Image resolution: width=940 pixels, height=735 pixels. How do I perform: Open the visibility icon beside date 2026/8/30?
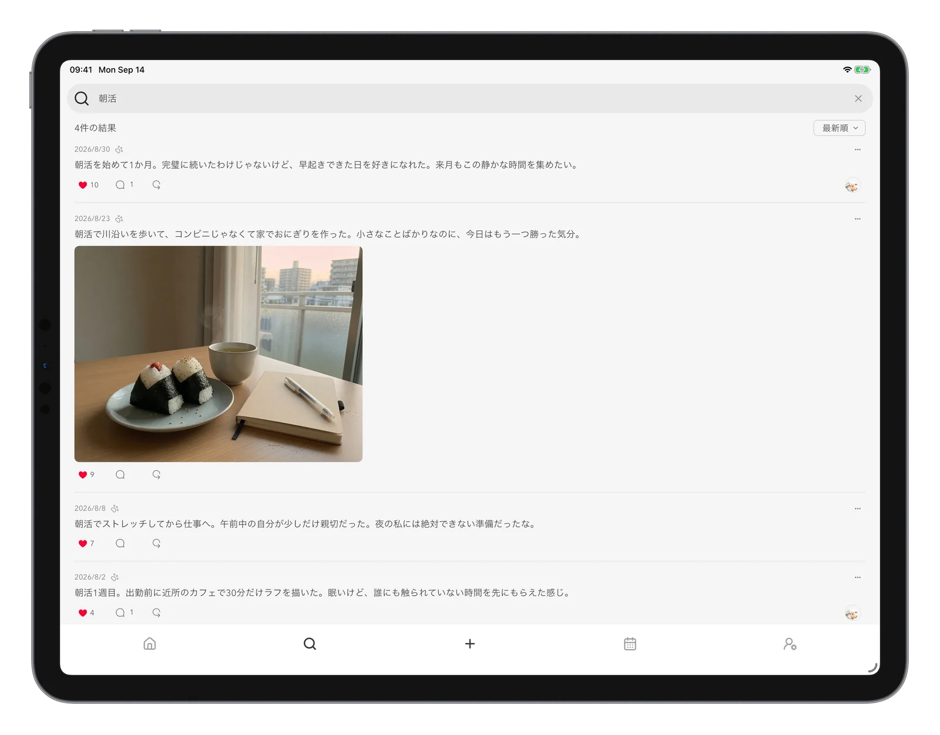(x=119, y=149)
